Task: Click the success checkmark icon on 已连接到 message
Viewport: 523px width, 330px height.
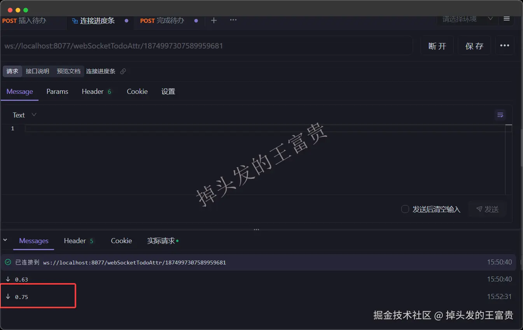Action: (x=7, y=262)
